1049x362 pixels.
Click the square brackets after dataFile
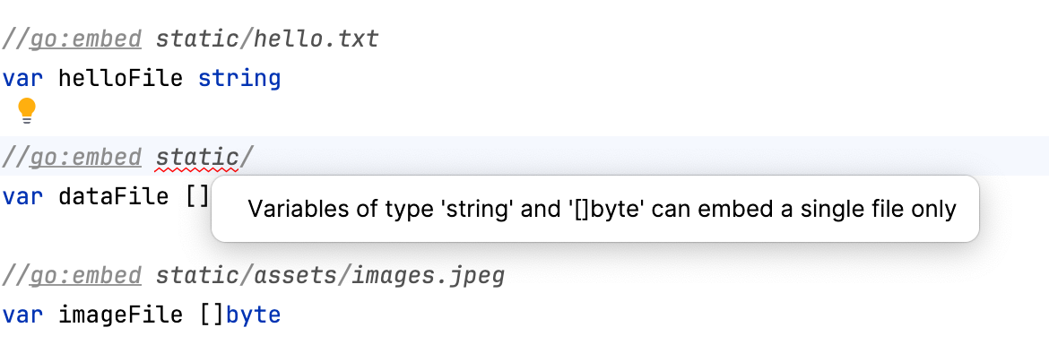point(196,195)
